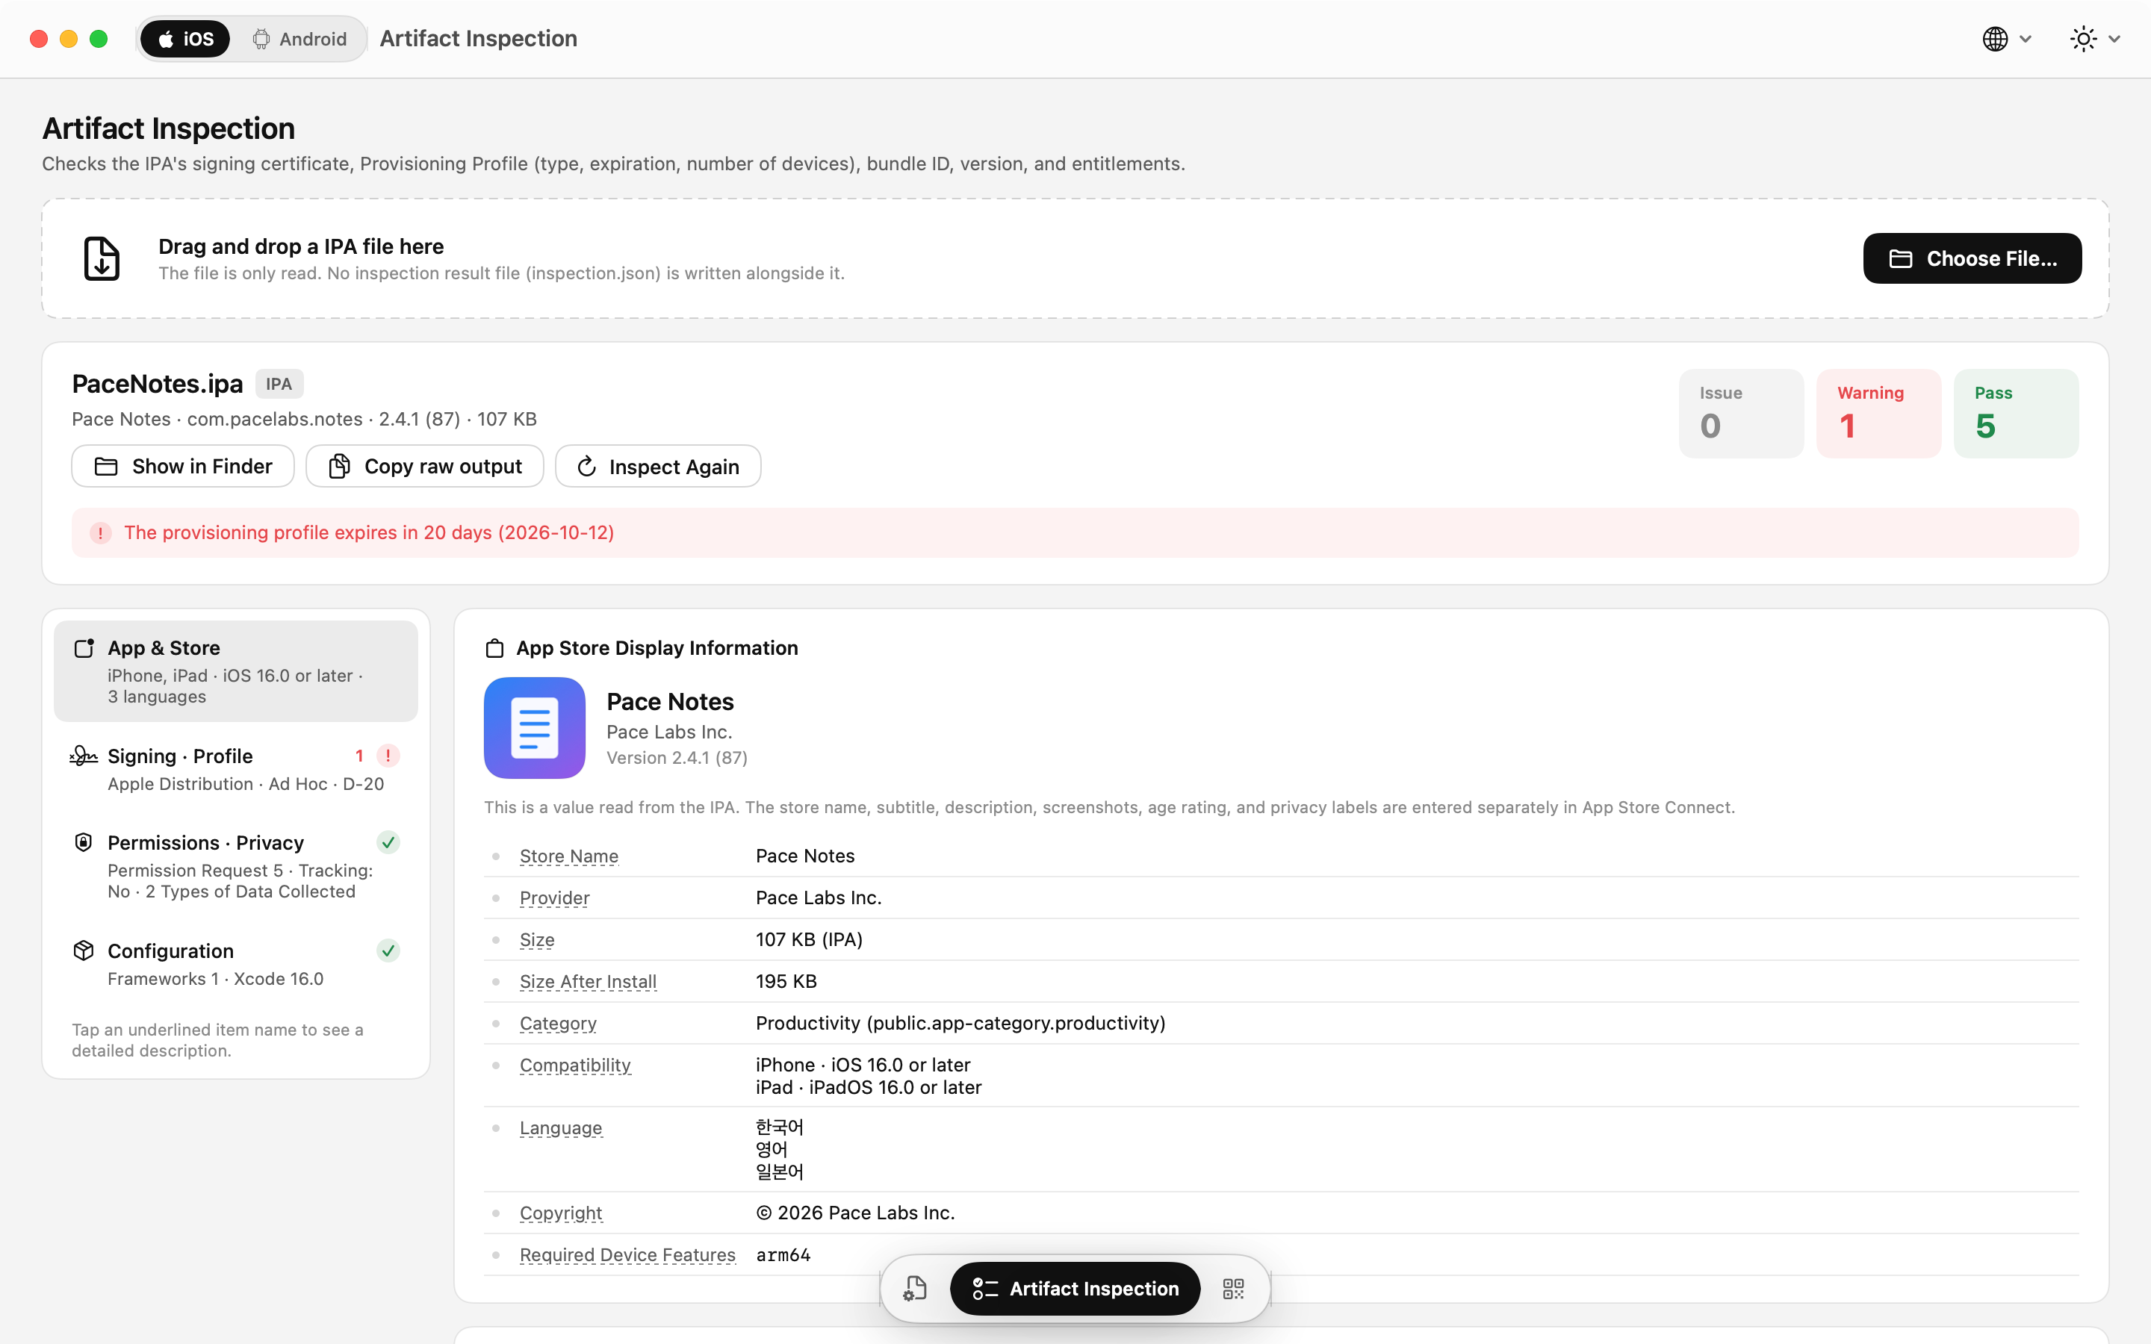Click the Productivity category value
The image size is (2151, 1344).
point(960,1023)
